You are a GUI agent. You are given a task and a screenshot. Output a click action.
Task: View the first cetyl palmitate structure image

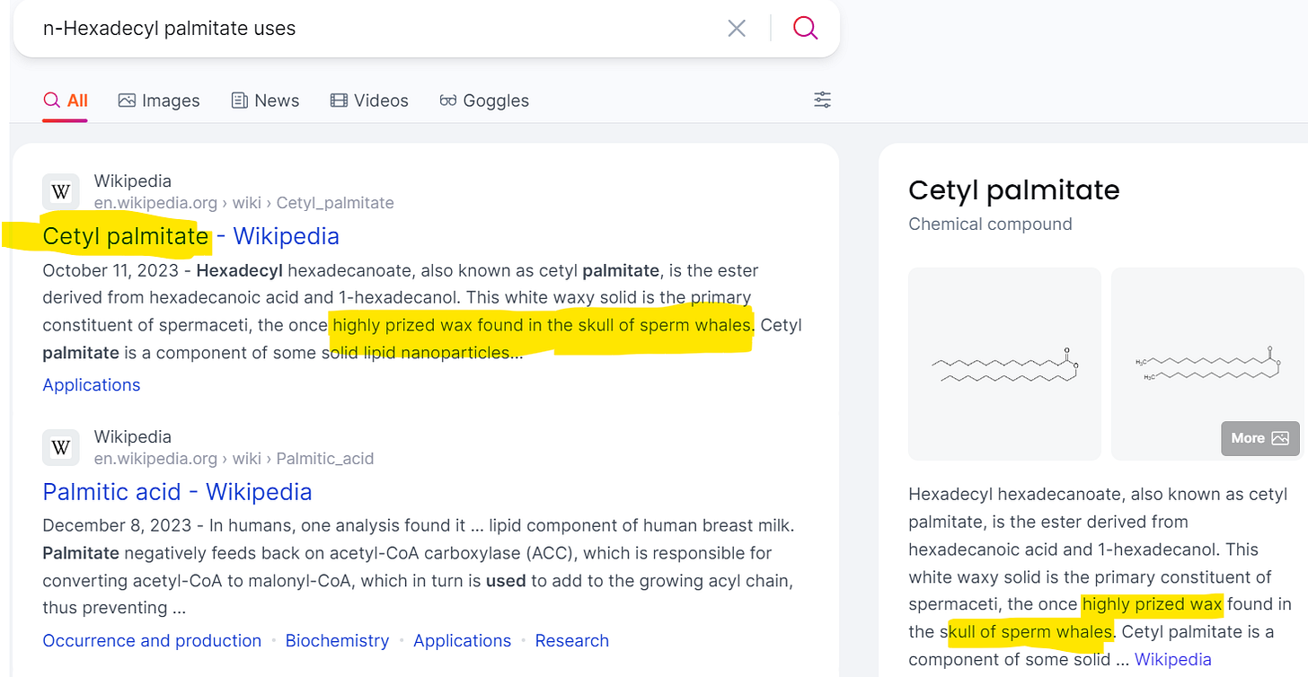click(1004, 364)
